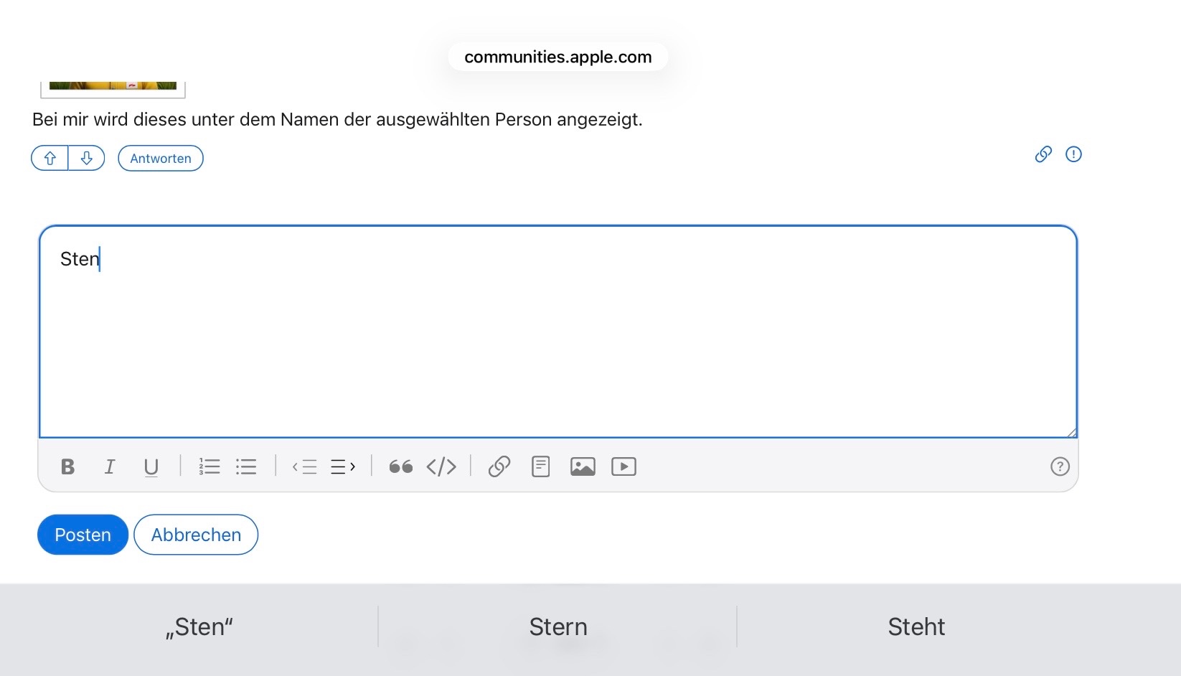Toggle underline text formatting
Screen dimensions: 1181x676
pos(151,467)
